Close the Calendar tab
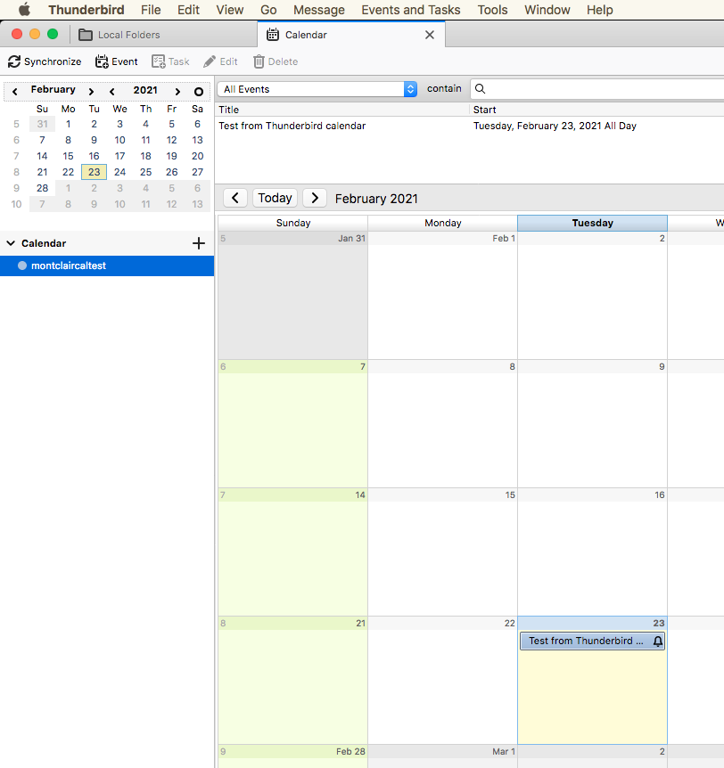Screen dimensions: 724x768 tap(430, 35)
